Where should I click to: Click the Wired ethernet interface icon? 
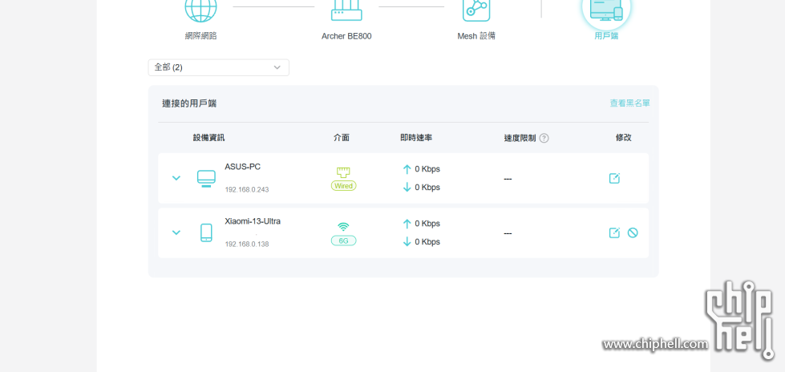pos(343,172)
